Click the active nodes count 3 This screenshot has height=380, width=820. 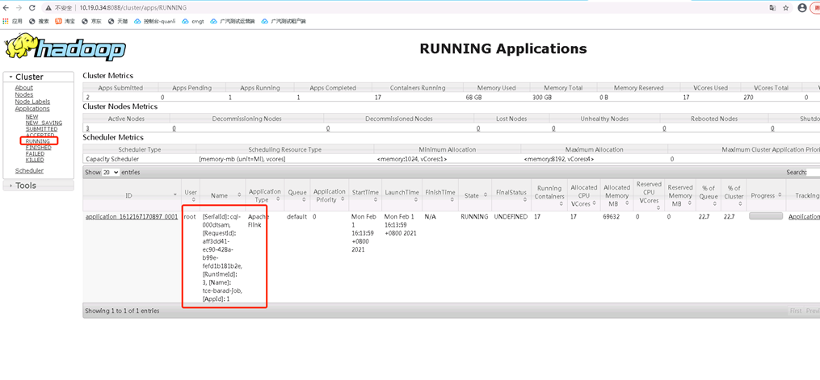(87, 128)
